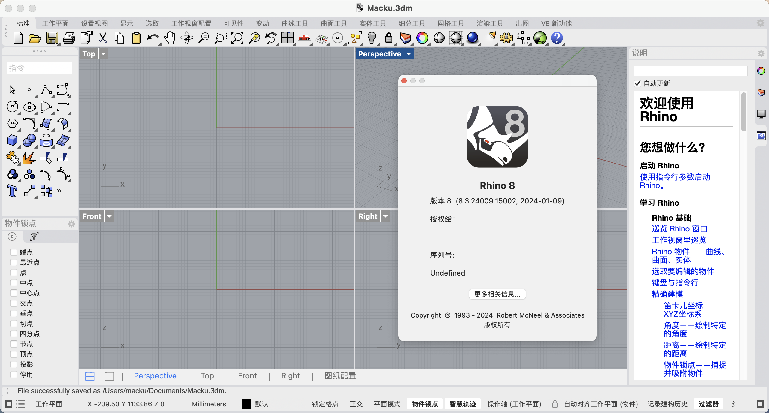Click the 指令 command input field
The height and width of the screenshot is (413, 769).
click(x=39, y=68)
